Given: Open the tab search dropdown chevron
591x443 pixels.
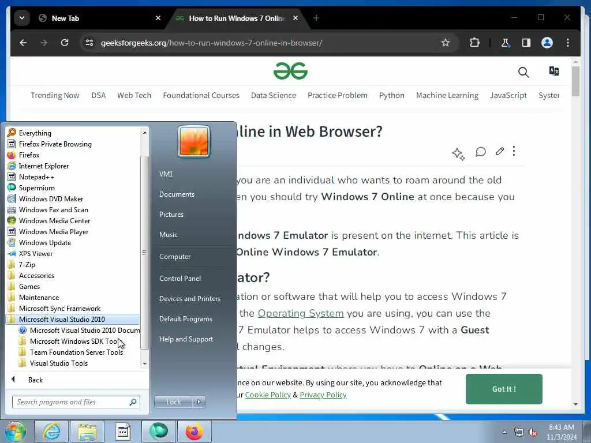Looking at the screenshot, I should [22, 18].
